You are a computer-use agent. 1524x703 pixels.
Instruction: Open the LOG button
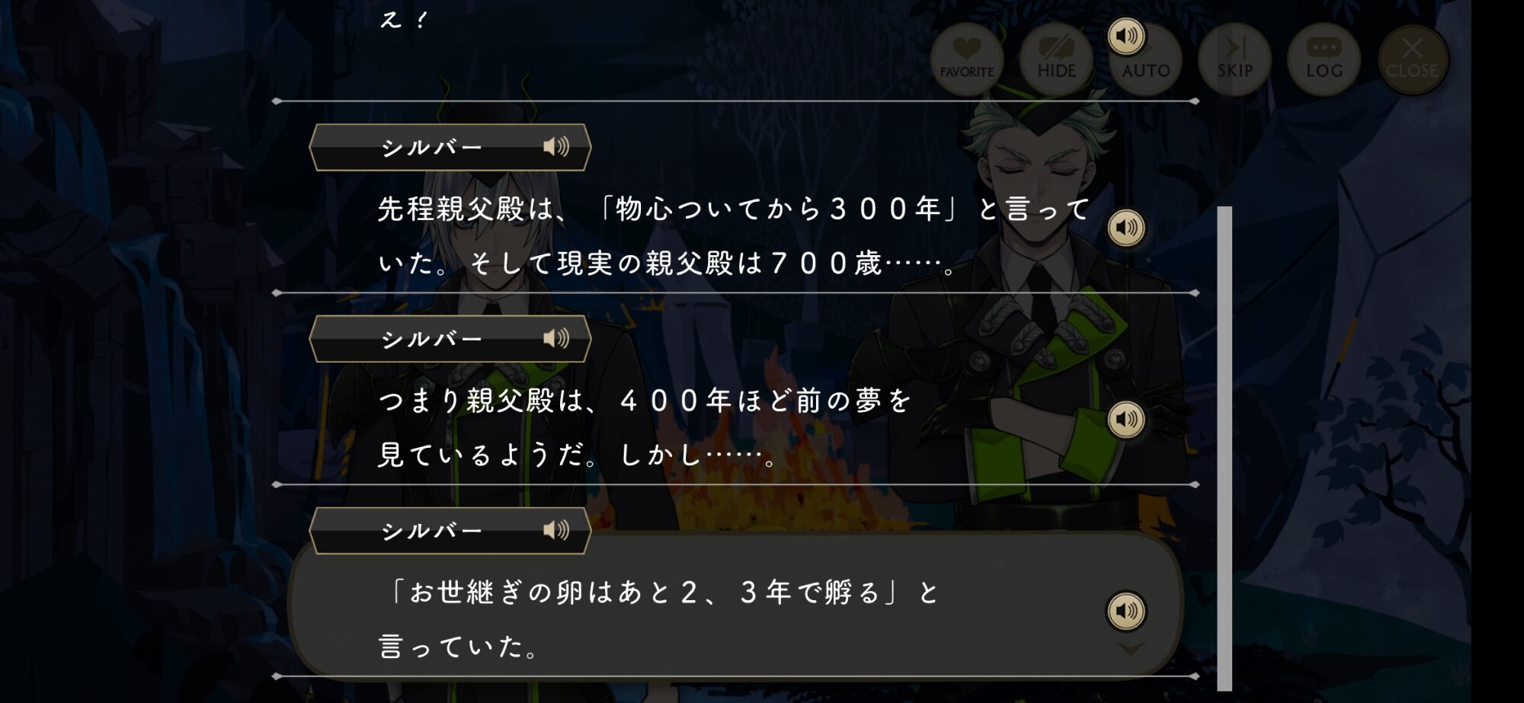[x=1324, y=59]
